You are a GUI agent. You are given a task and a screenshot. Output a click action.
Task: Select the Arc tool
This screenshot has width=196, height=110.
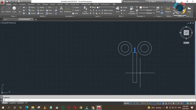coord(20,9)
